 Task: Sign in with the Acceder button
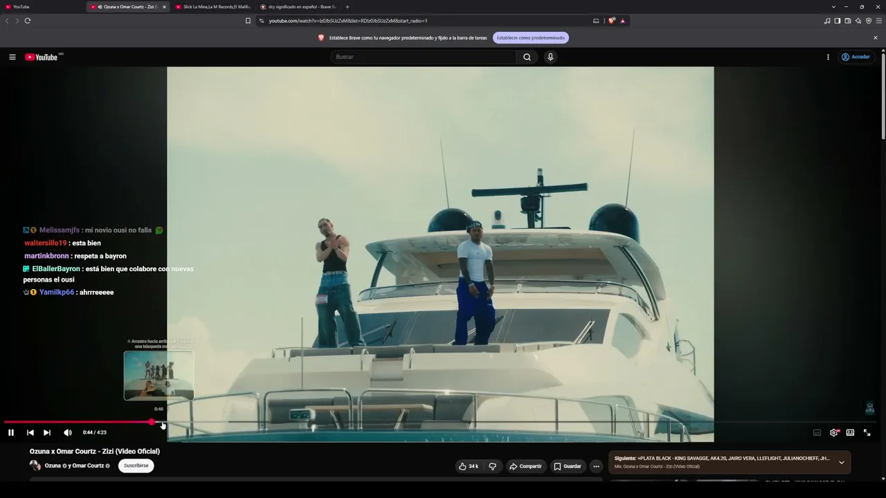coord(856,57)
